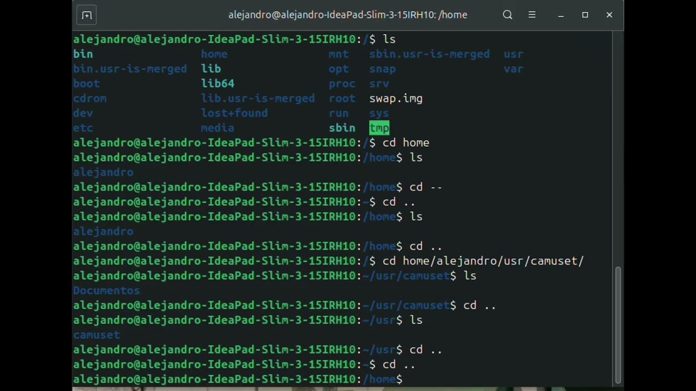
Task: Click the terminal vertical scrollbar
Action: [618, 324]
